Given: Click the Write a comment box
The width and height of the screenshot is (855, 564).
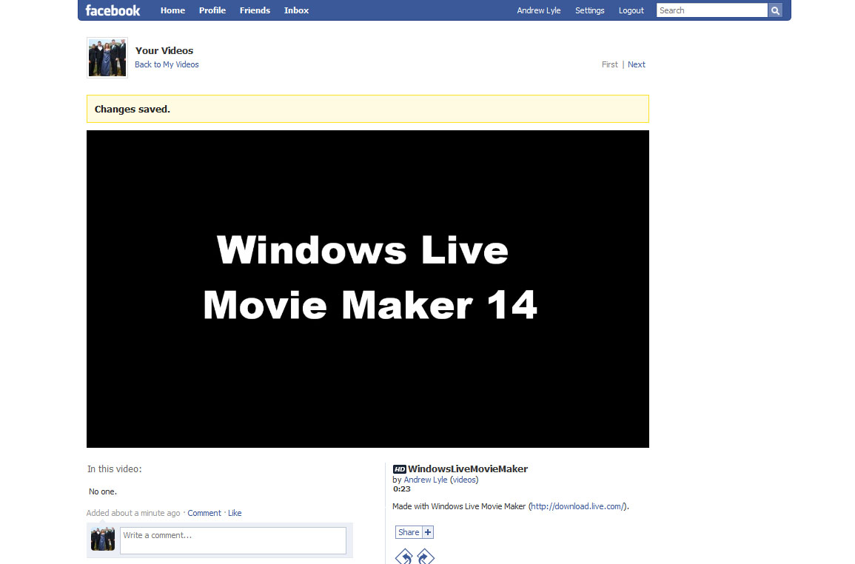Looking at the screenshot, I should coord(233,540).
